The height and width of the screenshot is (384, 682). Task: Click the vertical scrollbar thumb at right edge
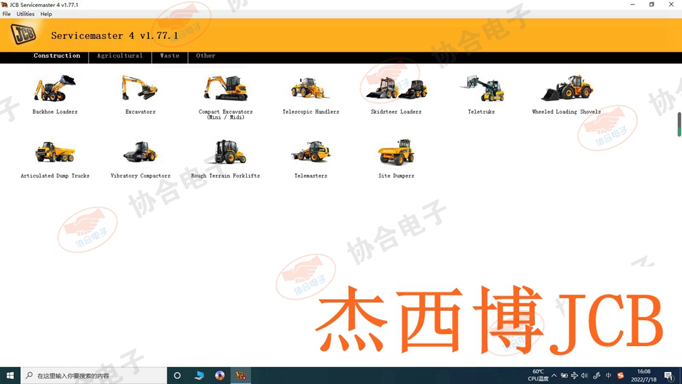point(679,124)
